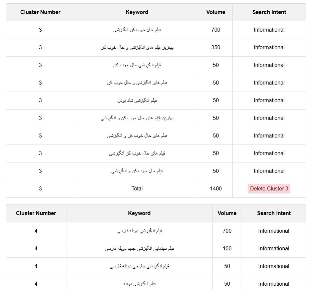Click the Delete Cluster 3 link

click(x=269, y=189)
